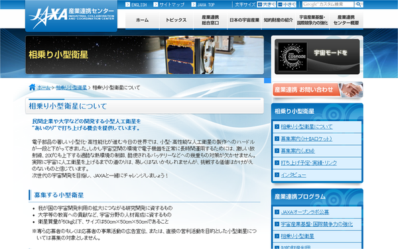Click the Google custom search field
The image size is (398, 249).
[x=328, y=5]
